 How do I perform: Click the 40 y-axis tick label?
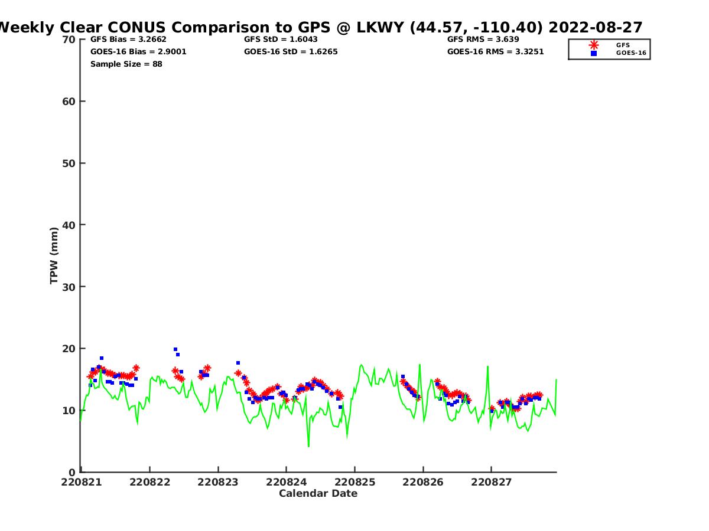point(69,225)
